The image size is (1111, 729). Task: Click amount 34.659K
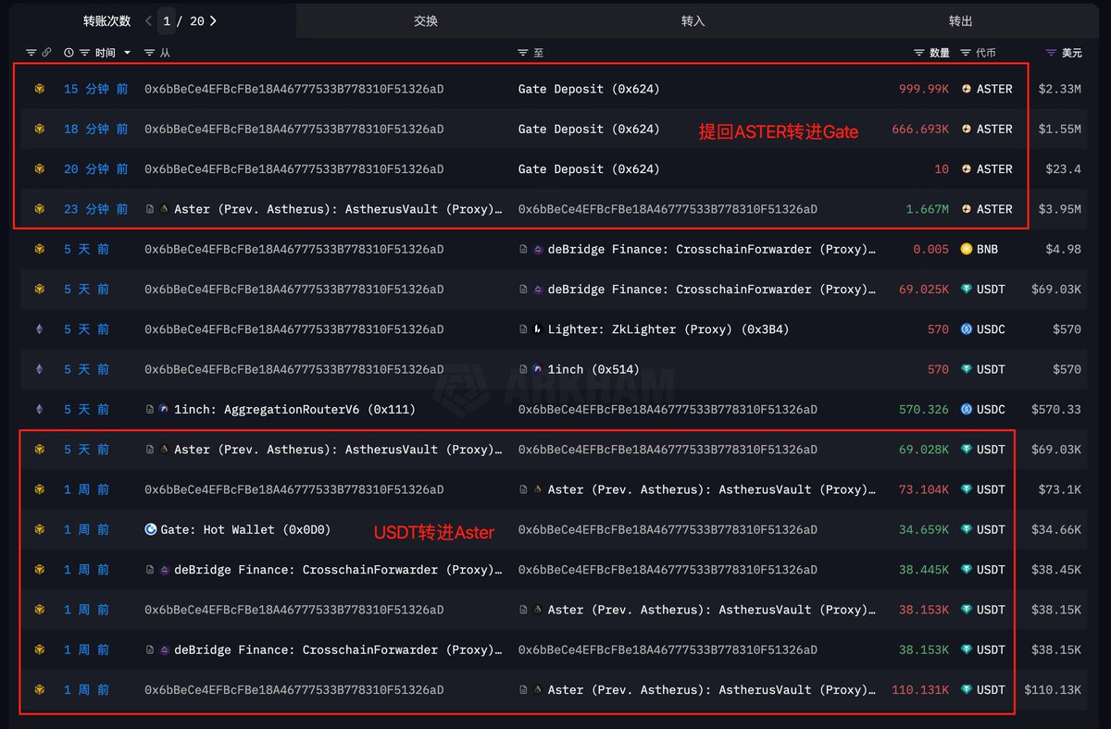[924, 529]
